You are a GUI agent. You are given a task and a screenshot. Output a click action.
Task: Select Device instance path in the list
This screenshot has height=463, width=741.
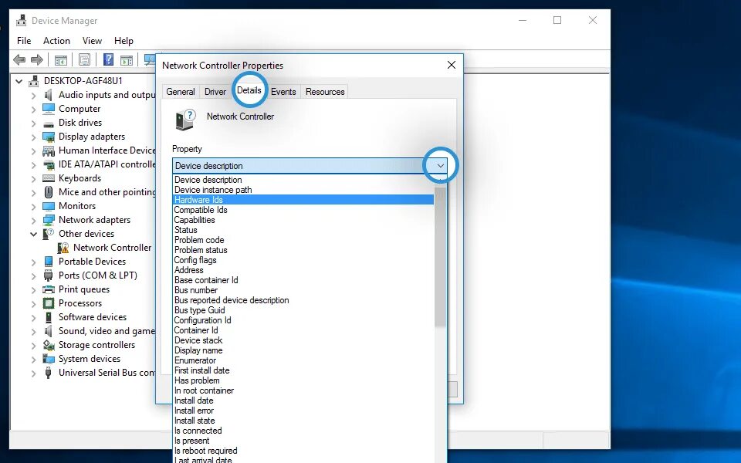click(x=303, y=190)
